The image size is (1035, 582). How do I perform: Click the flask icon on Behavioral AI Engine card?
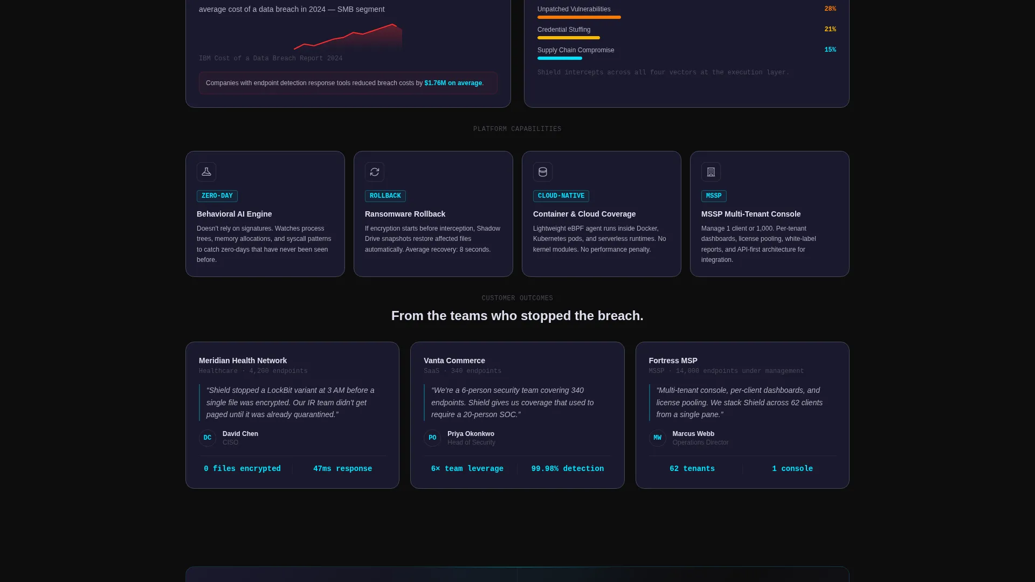click(x=206, y=172)
